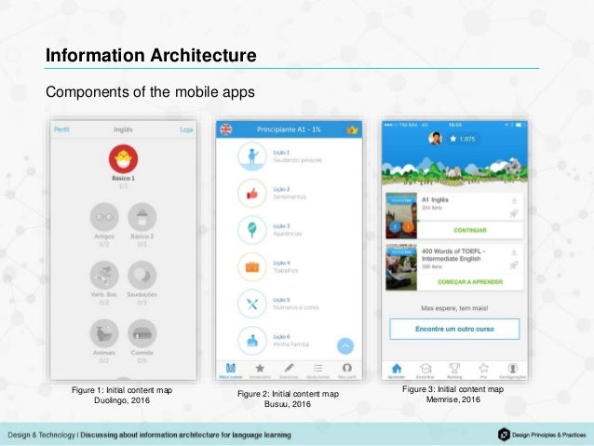Open the Comida skill icon

(x=142, y=333)
